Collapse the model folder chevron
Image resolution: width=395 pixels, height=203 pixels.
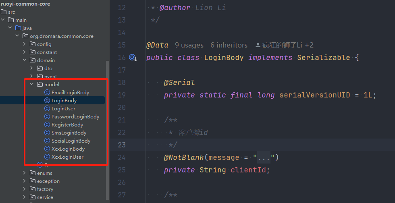(x=32, y=85)
